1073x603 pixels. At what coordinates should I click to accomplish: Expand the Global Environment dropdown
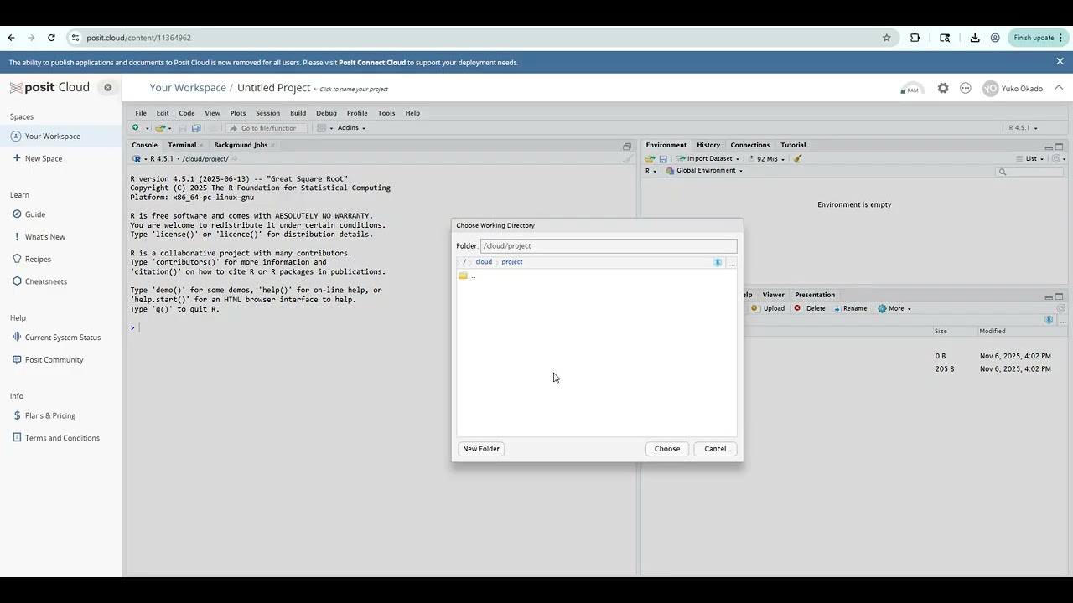point(704,171)
